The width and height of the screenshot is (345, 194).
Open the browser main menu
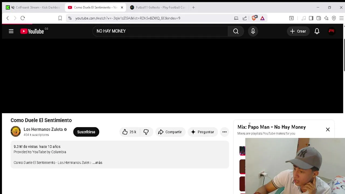point(341,18)
